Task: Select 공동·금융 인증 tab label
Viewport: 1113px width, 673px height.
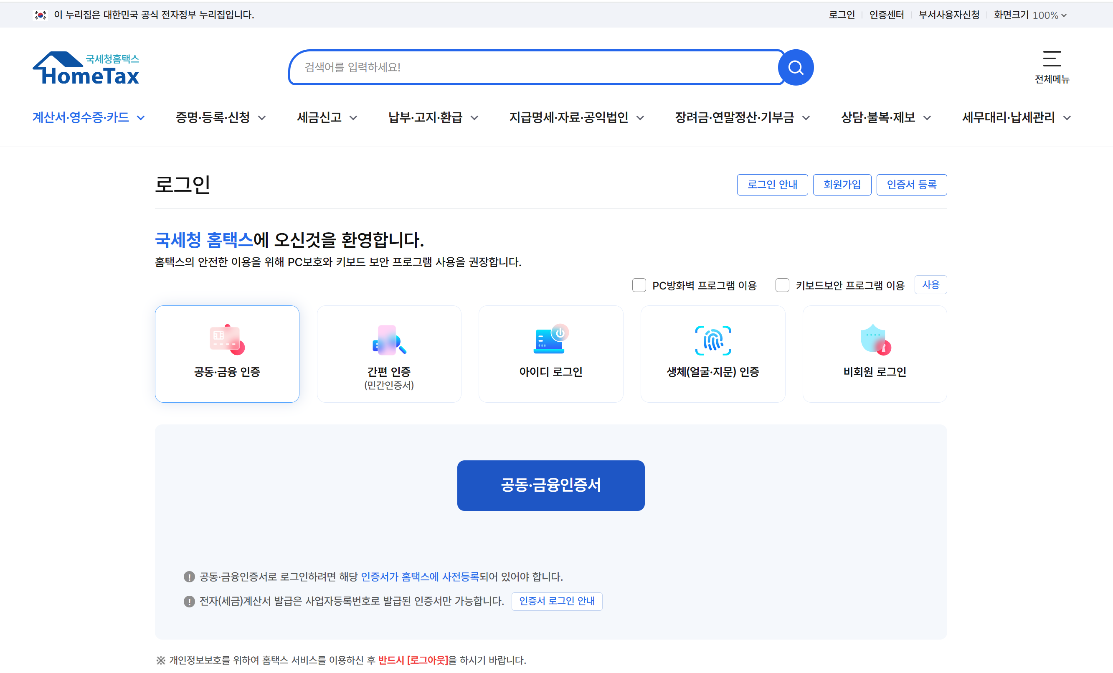Action: point(227,372)
